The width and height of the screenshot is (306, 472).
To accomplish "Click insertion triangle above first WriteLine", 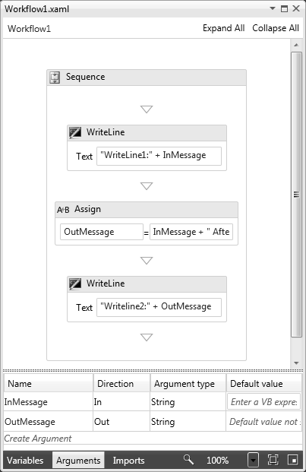I will [147, 109].
